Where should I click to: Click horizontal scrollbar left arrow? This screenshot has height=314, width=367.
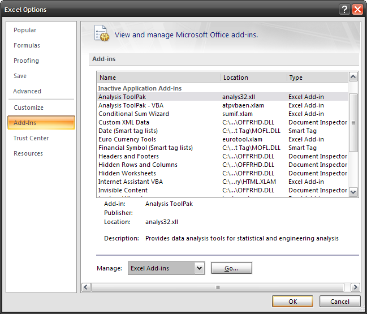pyautogui.click(x=86, y=287)
